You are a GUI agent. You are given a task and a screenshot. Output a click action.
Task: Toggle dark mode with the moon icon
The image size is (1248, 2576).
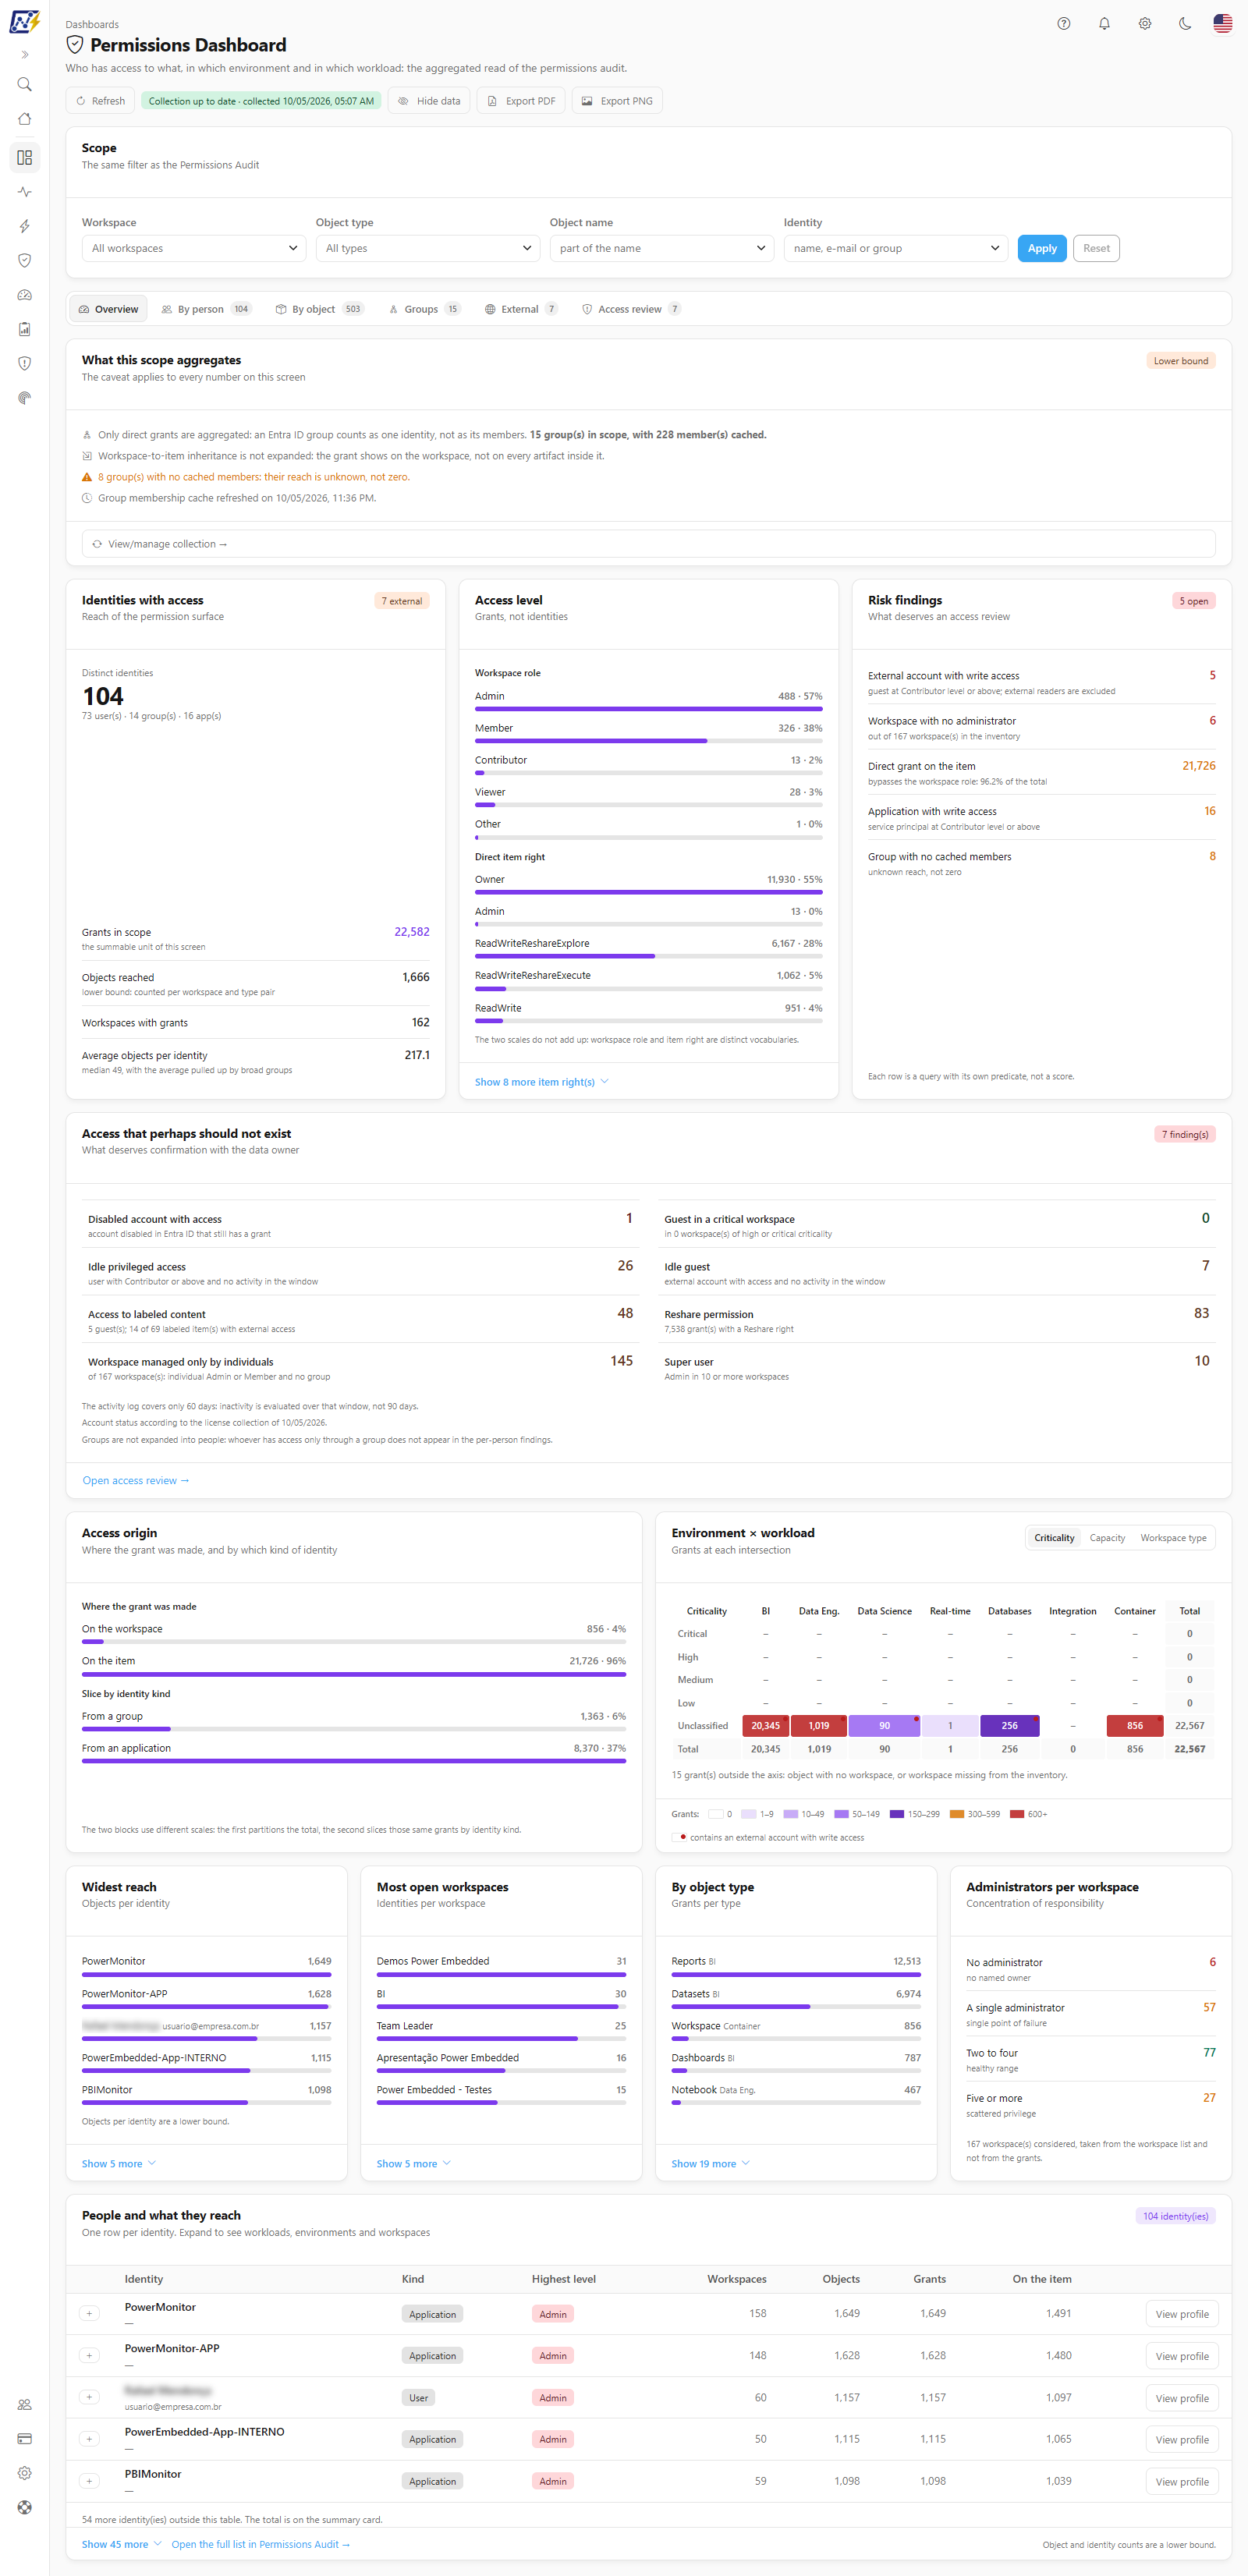coord(1185,24)
